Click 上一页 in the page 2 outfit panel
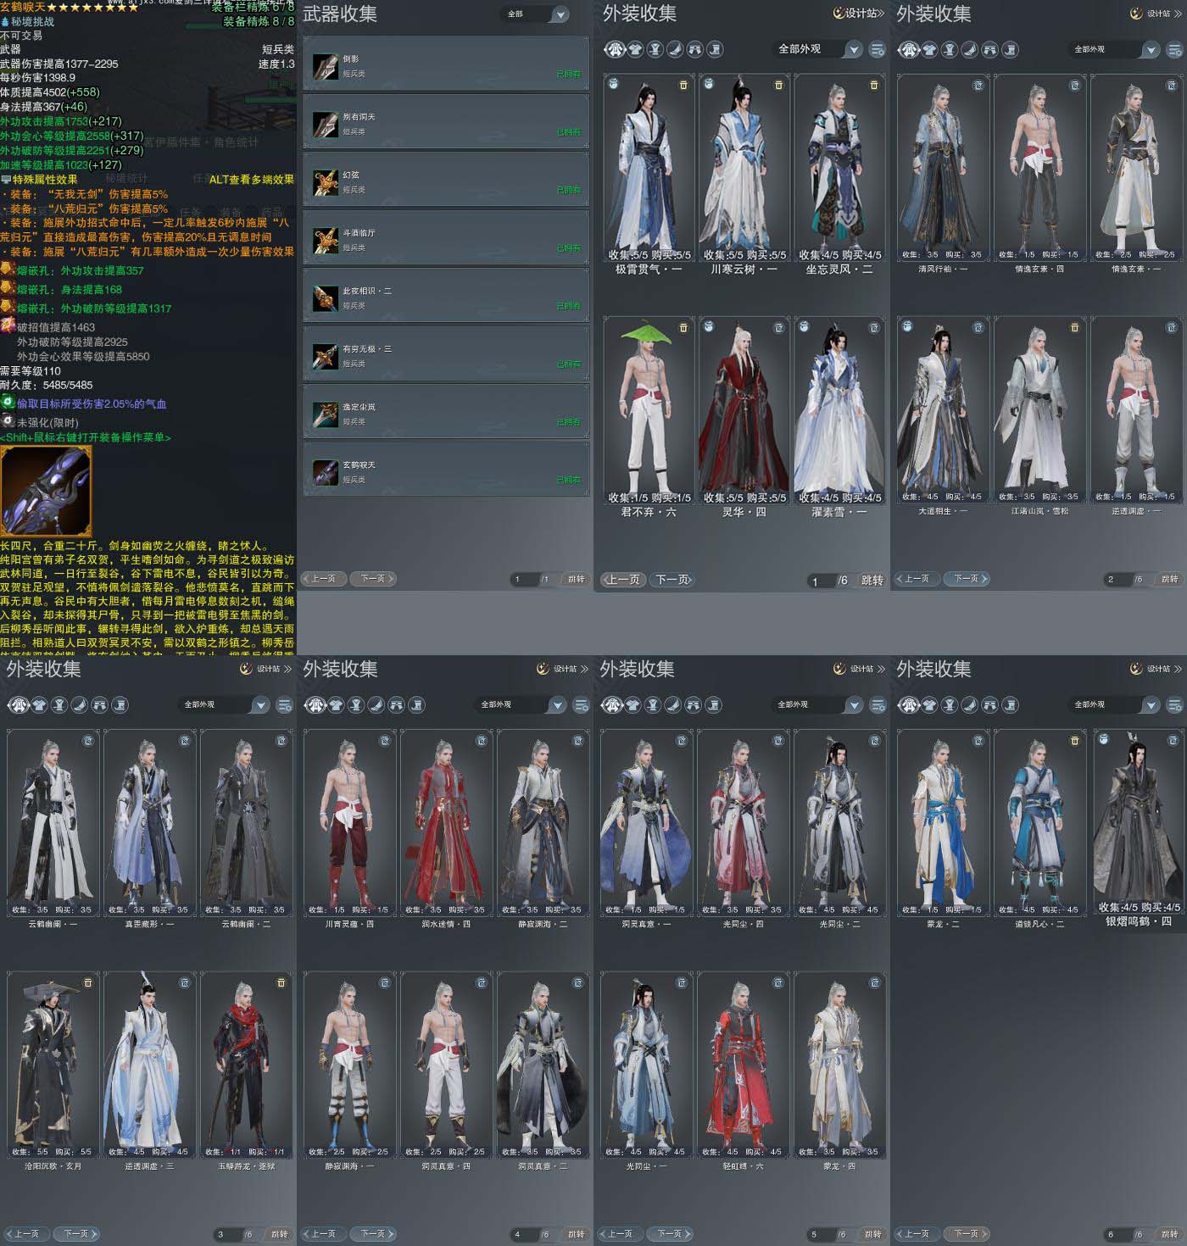The height and width of the screenshot is (1246, 1187). (x=917, y=579)
